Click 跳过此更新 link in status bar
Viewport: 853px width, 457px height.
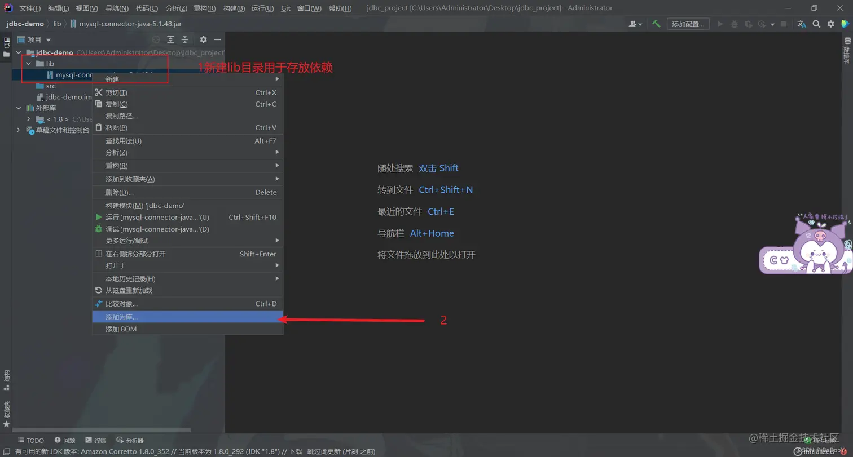(324, 451)
